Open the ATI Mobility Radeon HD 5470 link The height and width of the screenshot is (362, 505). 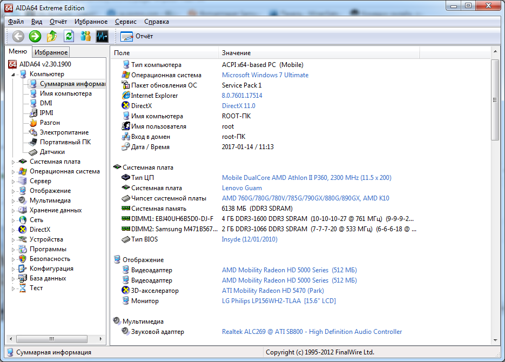click(273, 291)
